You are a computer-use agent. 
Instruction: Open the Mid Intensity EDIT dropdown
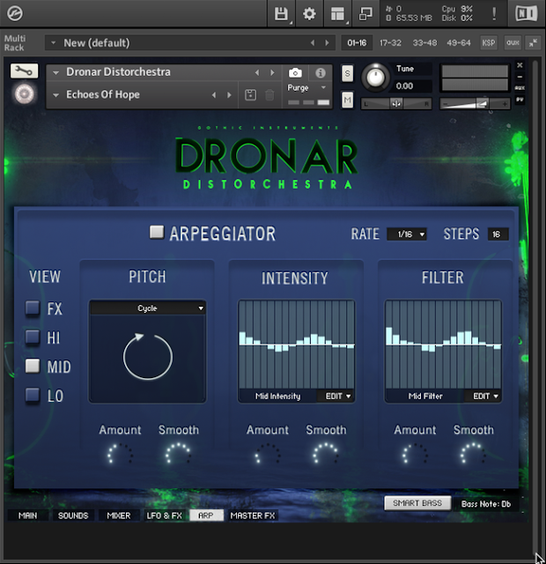tap(337, 396)
